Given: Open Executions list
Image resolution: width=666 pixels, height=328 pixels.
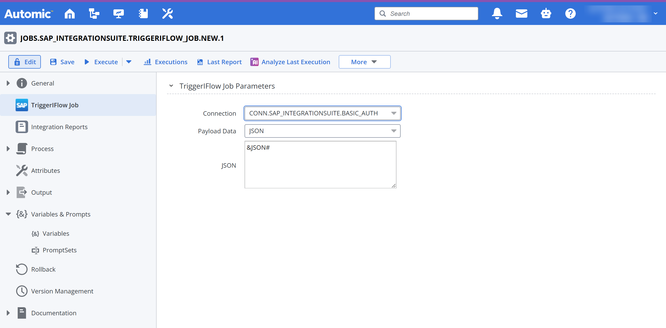Looking at the screenshot, I should pyautogui.click(x=165, y=62).
